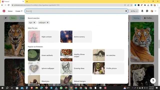Screen dimensions: 160x90
Task: Open the notifications bell
Action: [142, 11]
